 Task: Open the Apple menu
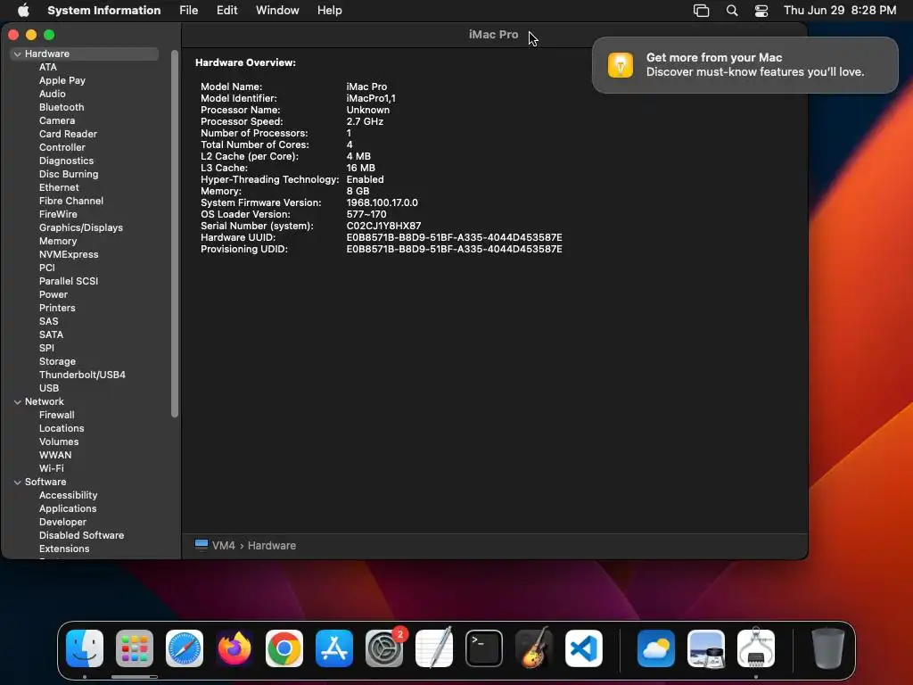(23, 10)
